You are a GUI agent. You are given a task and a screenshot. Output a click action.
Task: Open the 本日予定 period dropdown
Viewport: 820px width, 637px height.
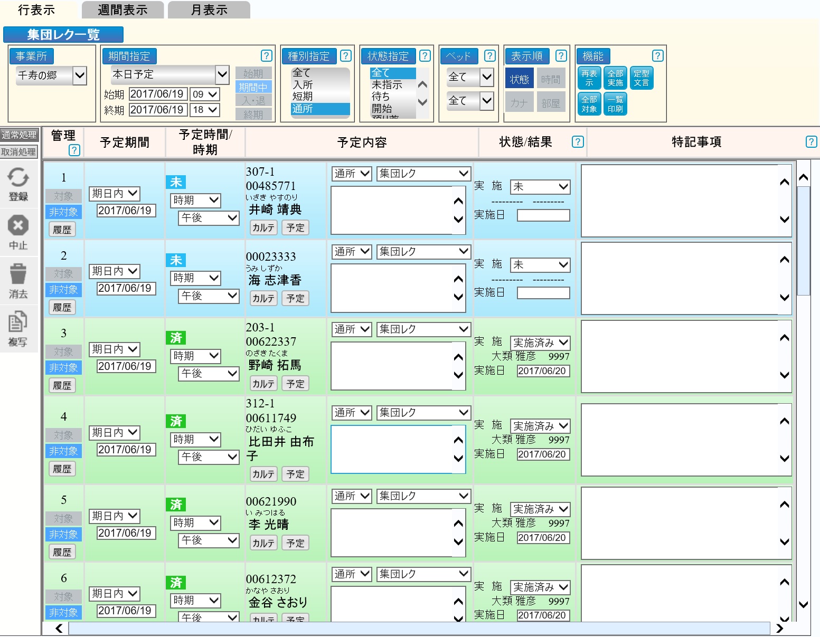[222, 74]
